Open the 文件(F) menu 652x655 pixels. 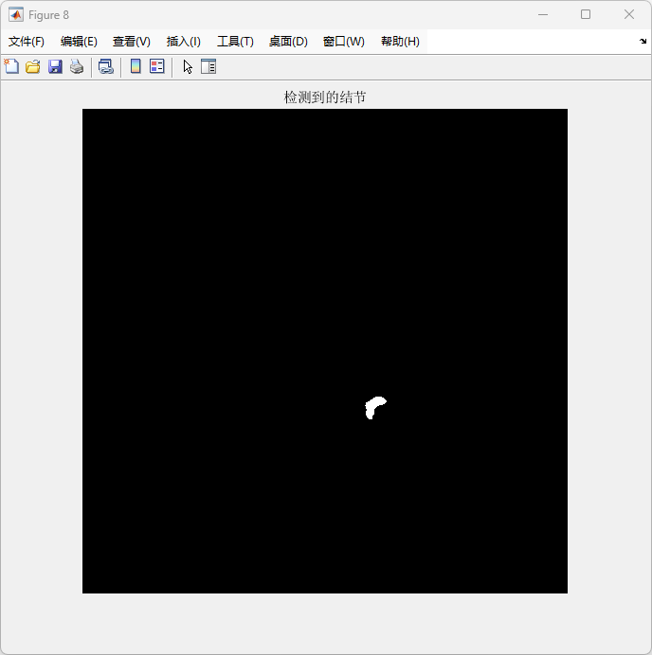click(27, 42)
